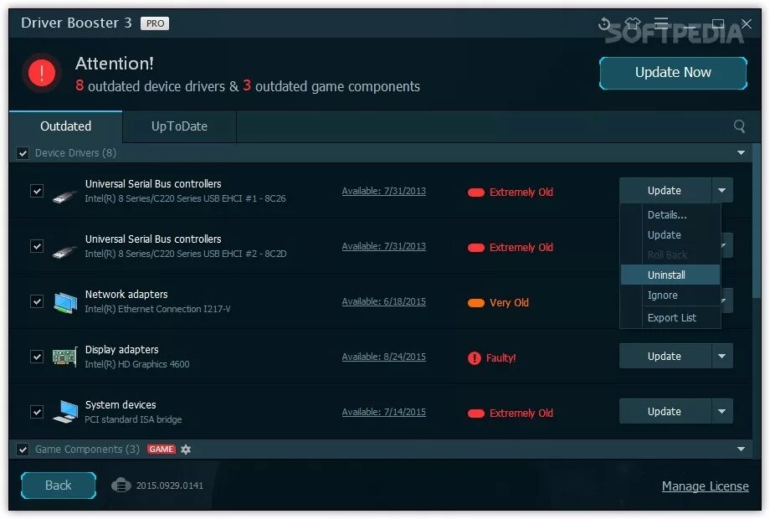770x519 pixels.
Task: Click the database version 2015.0929.0141 text
Action: point(169,486)
